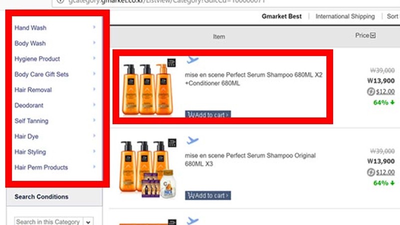This screenshot has width=400, height=225.
Task: Click the dollar currency icon beside first $12.00
Action: 370,91
